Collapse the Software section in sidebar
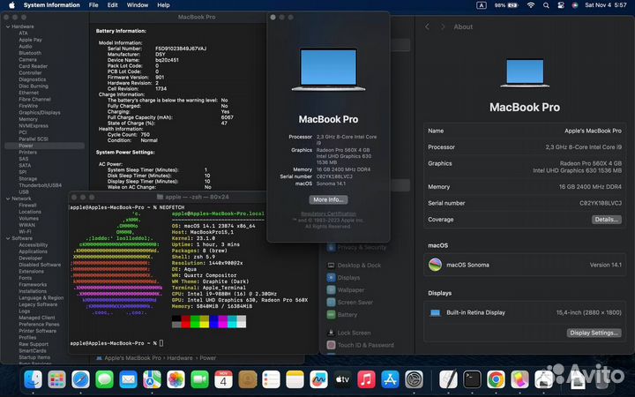 (8, 238)
